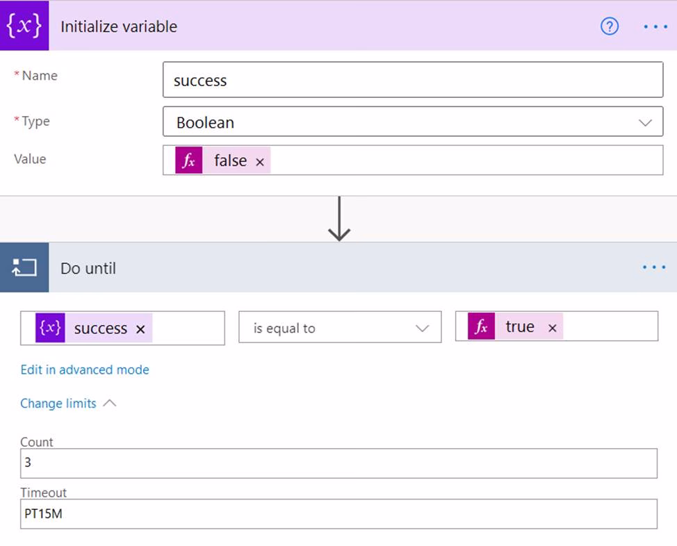Remove the false expression token
Screen dimensions: 677x546
[x=260, y=162]
